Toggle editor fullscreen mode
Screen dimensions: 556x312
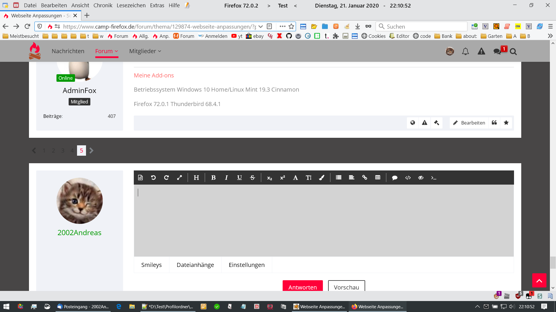click(180, 178)
